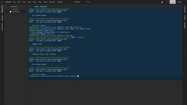Click the HEAD -> master label
Viewport: 187px width, 105px height.
pos(78,37)
